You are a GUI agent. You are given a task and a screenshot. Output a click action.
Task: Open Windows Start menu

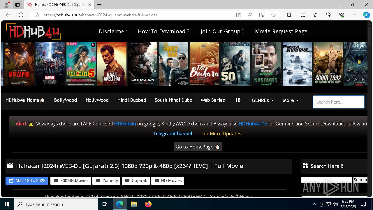[x=7, y=204]
